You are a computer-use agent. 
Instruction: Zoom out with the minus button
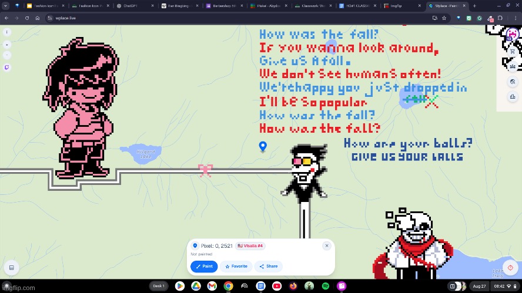tap(6, 55)
